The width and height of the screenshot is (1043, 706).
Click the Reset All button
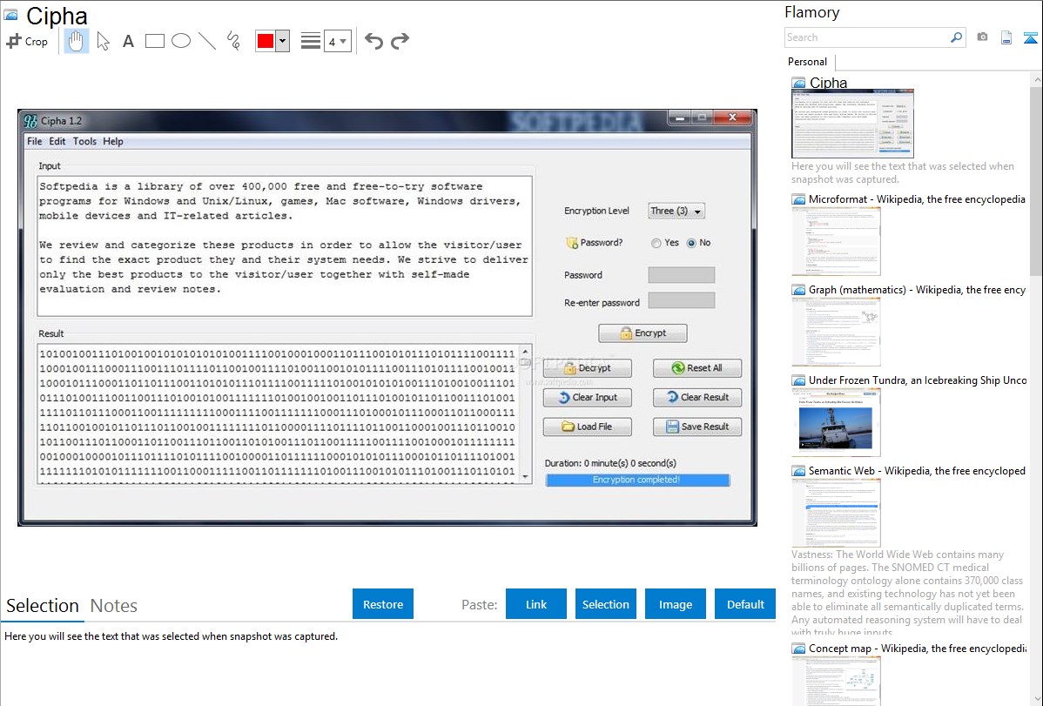coord(697,368)
